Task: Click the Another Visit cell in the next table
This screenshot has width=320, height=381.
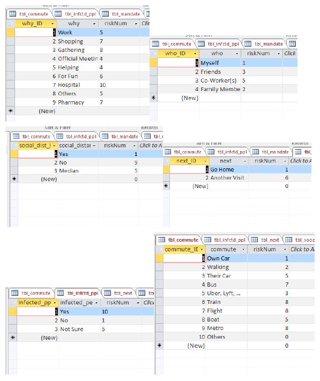Action: pyautogui.click(x=229, y=177)
